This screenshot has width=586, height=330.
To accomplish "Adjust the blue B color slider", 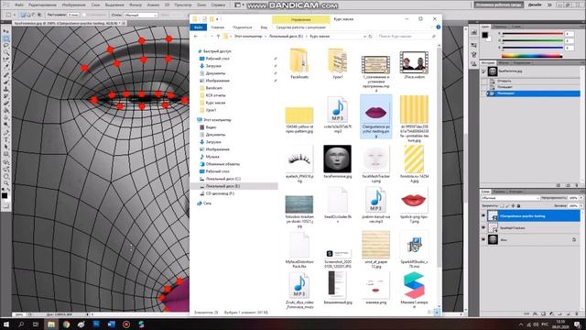I will point(532,48).
